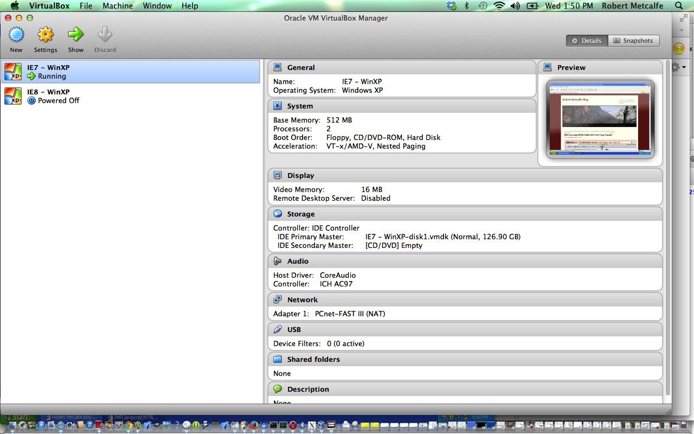
Task: Click the Description section title
Action: 308,389
